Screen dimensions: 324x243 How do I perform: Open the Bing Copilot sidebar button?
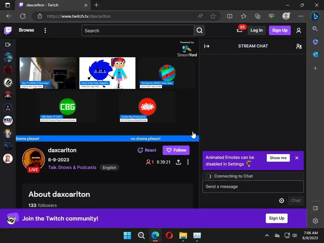315,16
